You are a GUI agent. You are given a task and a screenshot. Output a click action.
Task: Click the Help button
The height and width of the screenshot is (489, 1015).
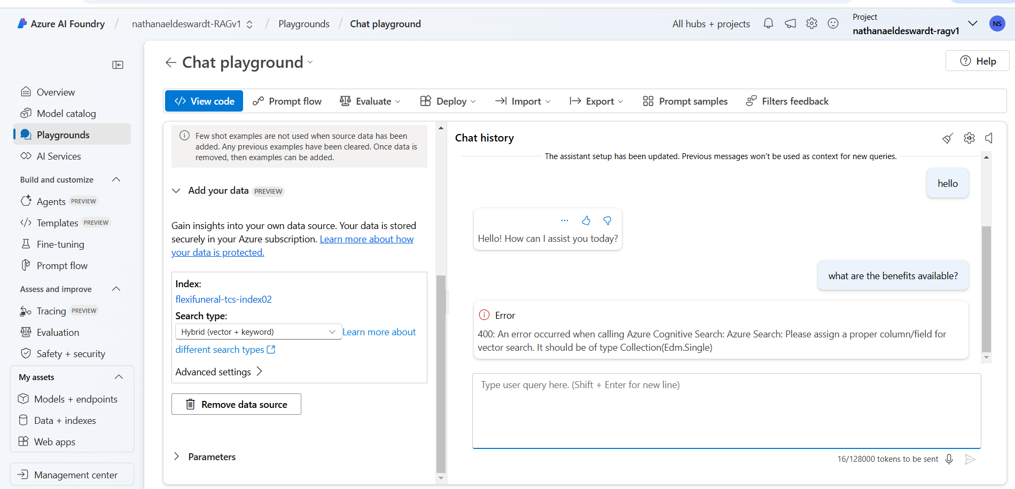[x=977, y=61]
